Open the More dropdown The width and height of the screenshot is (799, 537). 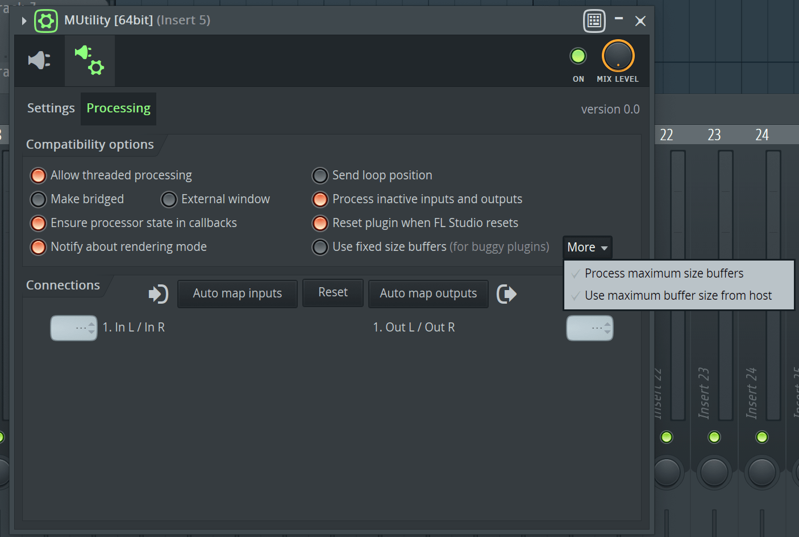[x=587, y=247]
